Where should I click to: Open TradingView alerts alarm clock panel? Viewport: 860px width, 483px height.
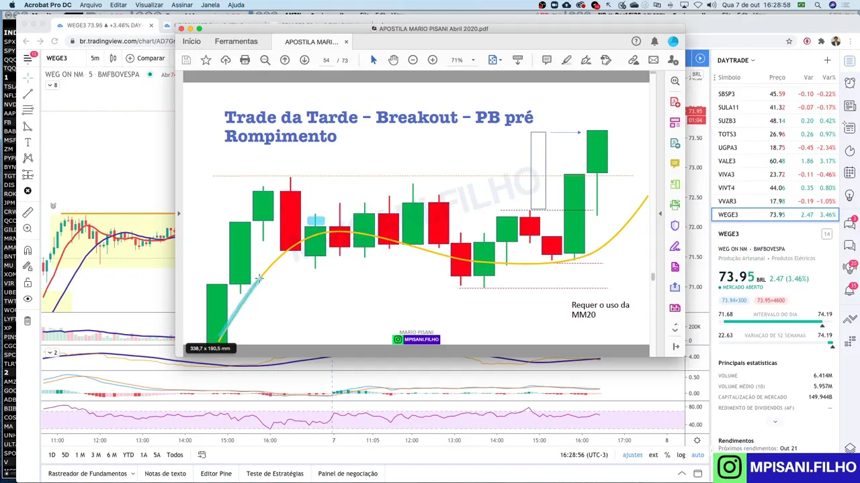[x=849, y=83]
